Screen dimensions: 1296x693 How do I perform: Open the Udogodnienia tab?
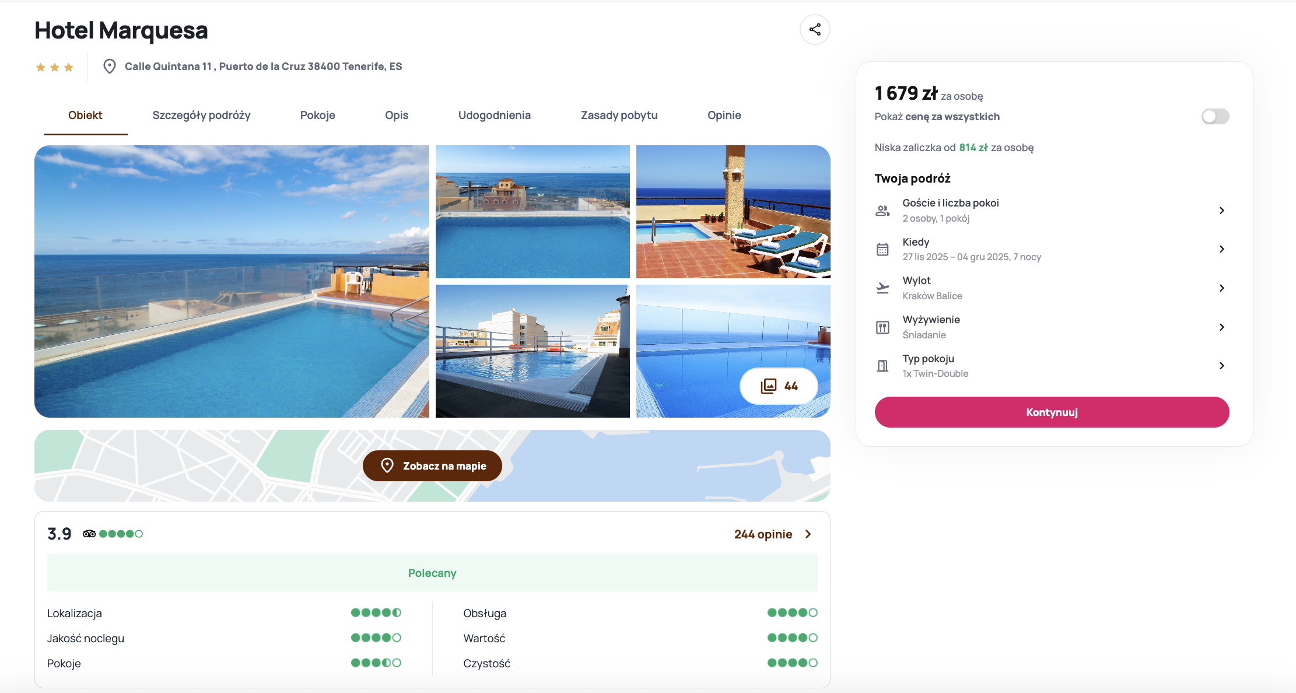[x=495, y=116]
